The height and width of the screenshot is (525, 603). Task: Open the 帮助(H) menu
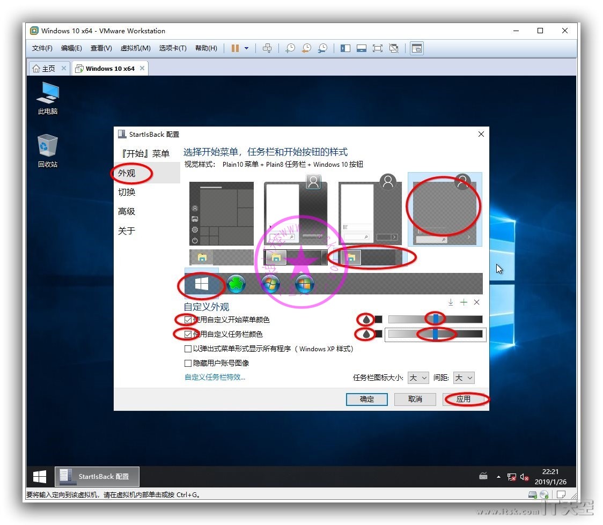point(206,48)
